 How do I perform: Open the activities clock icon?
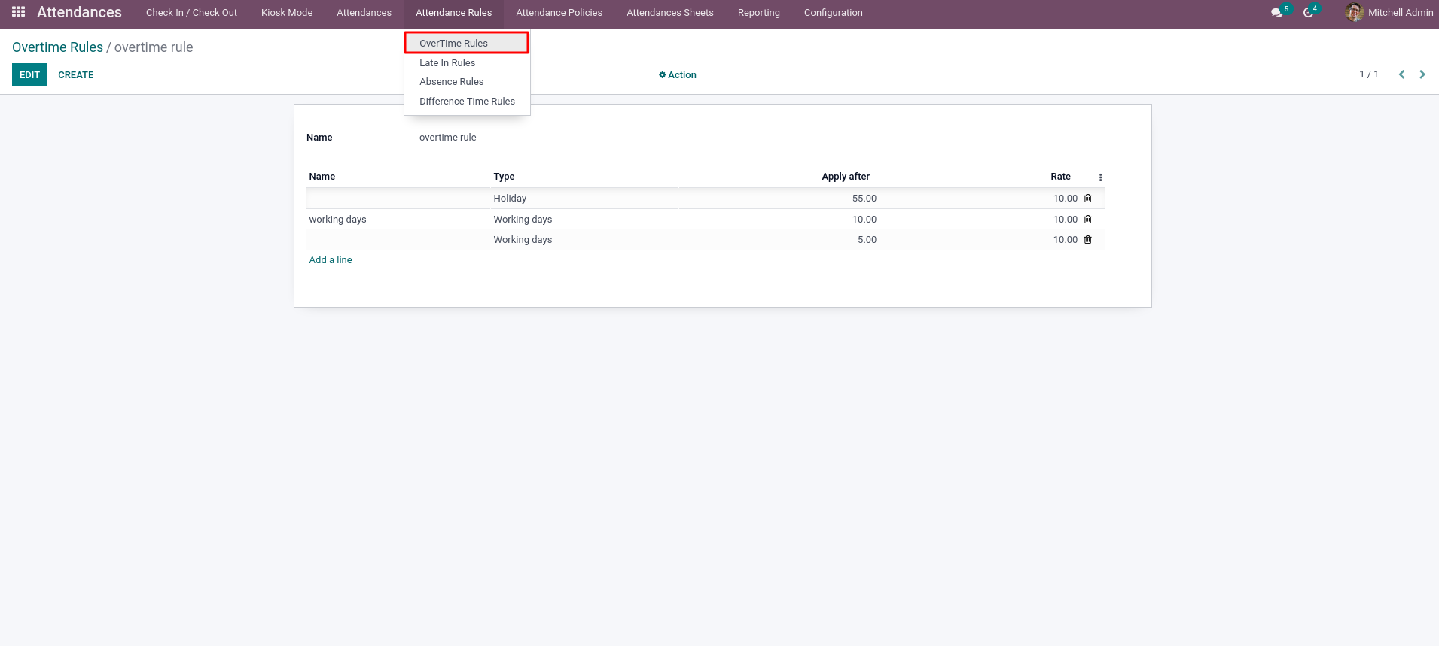(1309, 13)
